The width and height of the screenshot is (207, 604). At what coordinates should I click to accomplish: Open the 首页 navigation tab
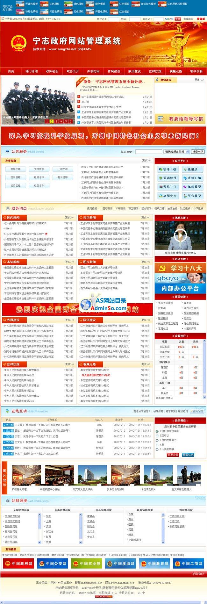click(x=11, y=71)
